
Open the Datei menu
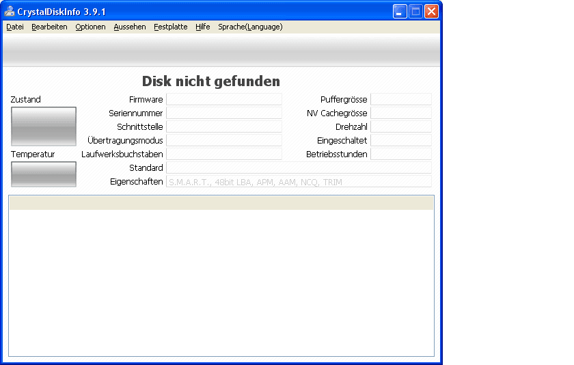pyautogui.click(x=15, y=27)
